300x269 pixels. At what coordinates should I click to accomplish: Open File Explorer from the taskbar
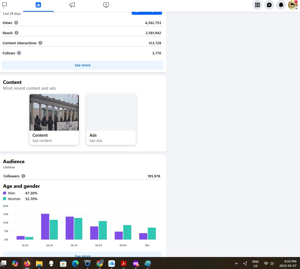tap(39, 264)
